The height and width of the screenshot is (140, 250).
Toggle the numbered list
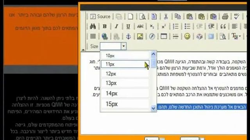pyautogui.click(x=175, y=26)
